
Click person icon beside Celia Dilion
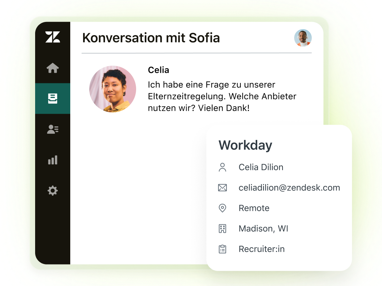(222, 167)
